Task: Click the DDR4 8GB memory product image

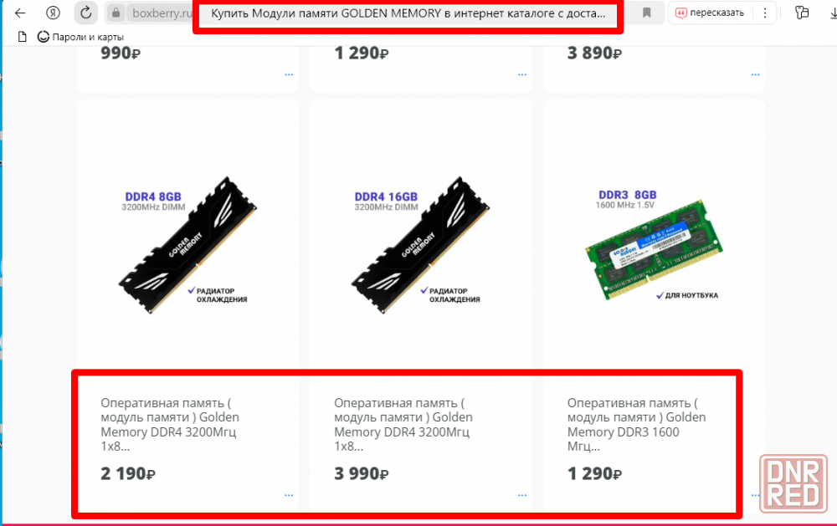Action: [x=187, y=245]
